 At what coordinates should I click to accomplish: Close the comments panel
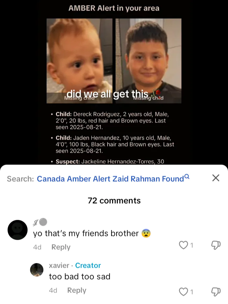[x=216, y=178]
